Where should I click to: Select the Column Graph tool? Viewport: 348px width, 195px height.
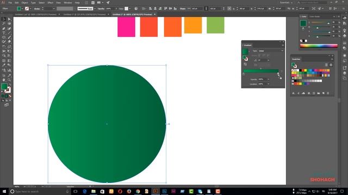[9, 70]
